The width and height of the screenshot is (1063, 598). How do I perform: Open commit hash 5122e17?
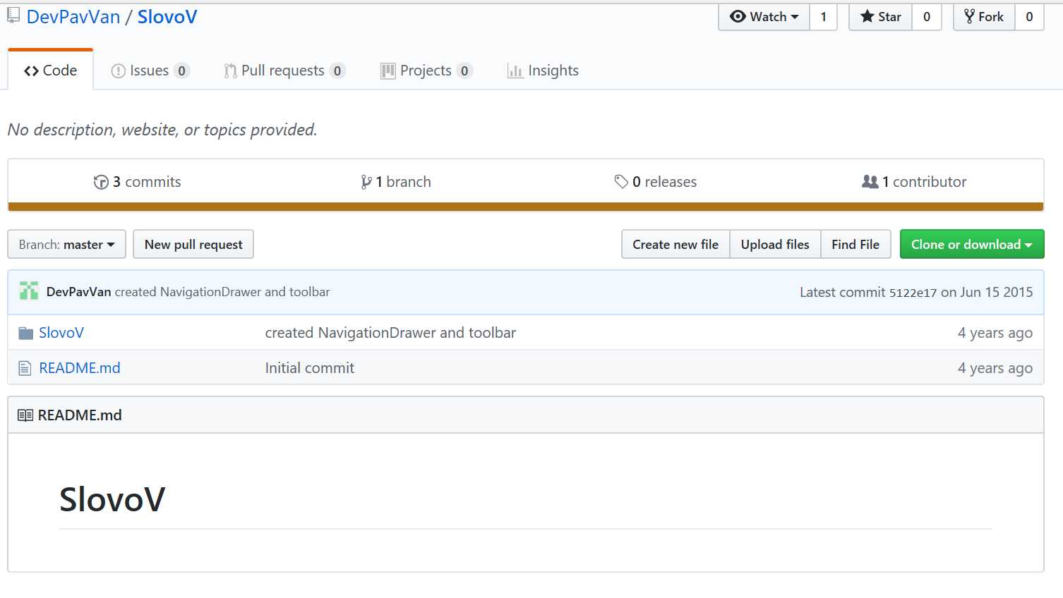pos(913,293)
